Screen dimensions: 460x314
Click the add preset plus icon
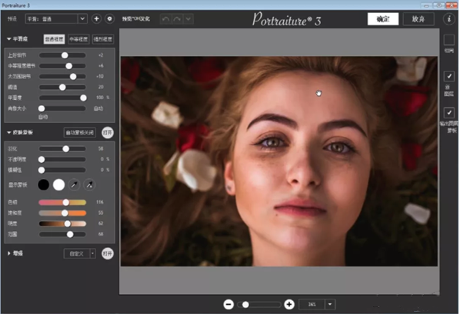point(96,18)
